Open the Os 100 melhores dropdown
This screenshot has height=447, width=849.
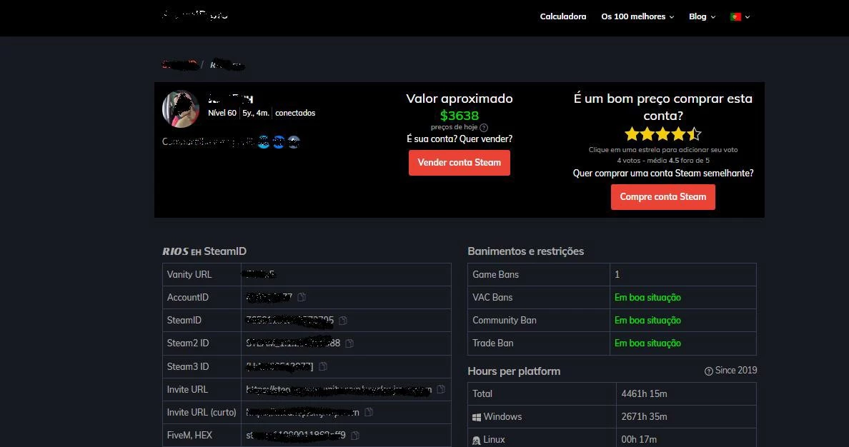(x=637, y=16)
